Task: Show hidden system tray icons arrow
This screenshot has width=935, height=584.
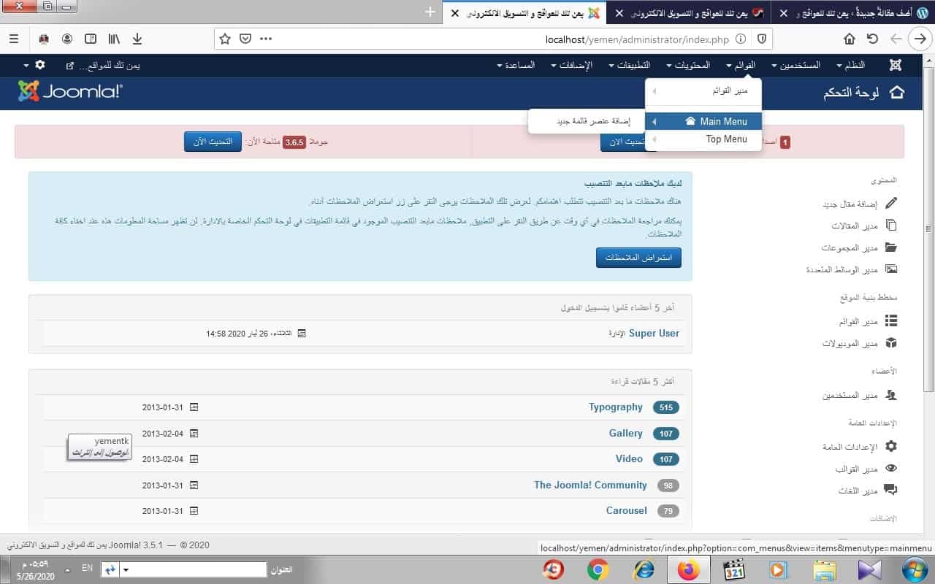Action: 68,569
